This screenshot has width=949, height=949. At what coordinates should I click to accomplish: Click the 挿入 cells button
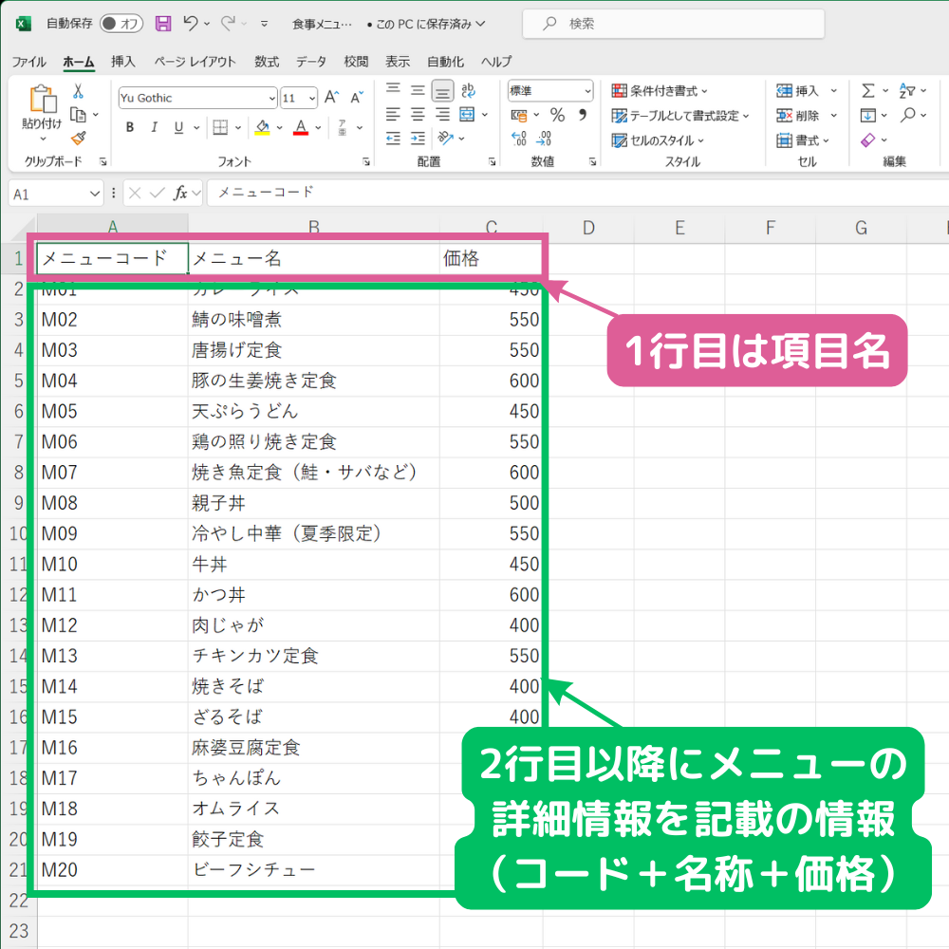[x=798, y=91]
